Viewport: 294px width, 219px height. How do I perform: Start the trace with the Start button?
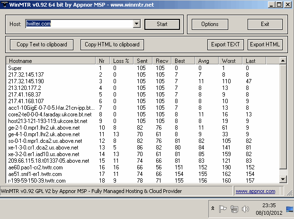(162, 24)
